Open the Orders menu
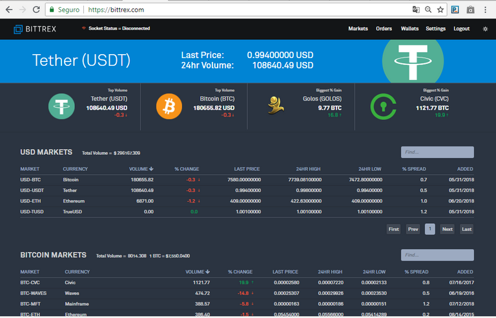This screenshot has height=318, width=496. click(384, 29)
